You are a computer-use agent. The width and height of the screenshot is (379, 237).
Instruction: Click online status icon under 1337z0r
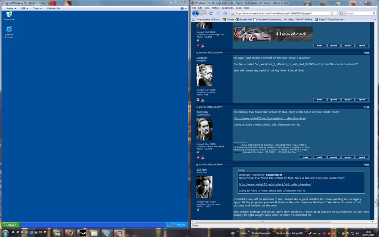pos(198,210)
